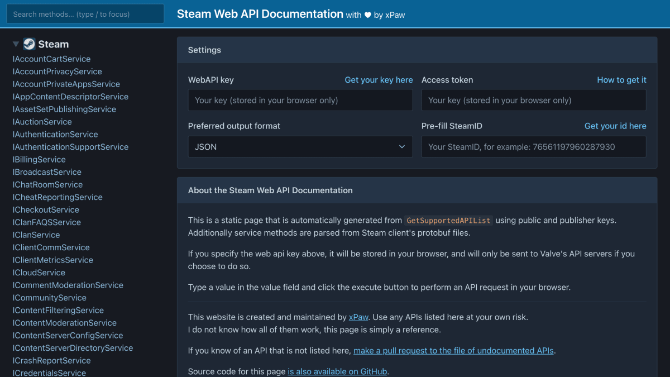Select IAuthenticationService in sidebar

pos(55,134)
